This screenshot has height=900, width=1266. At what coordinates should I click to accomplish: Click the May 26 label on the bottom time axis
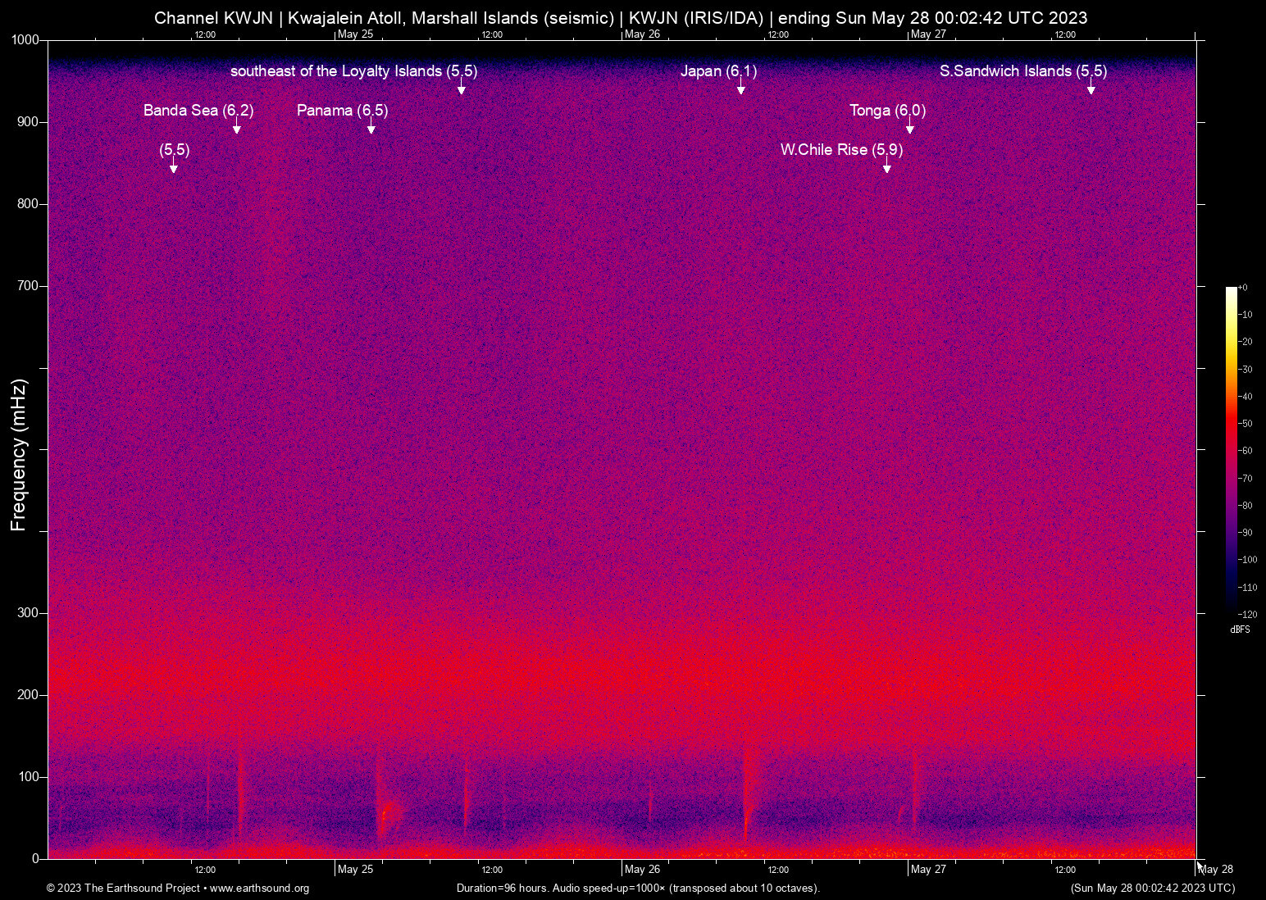pyautogui.click(x=642, y=869)
